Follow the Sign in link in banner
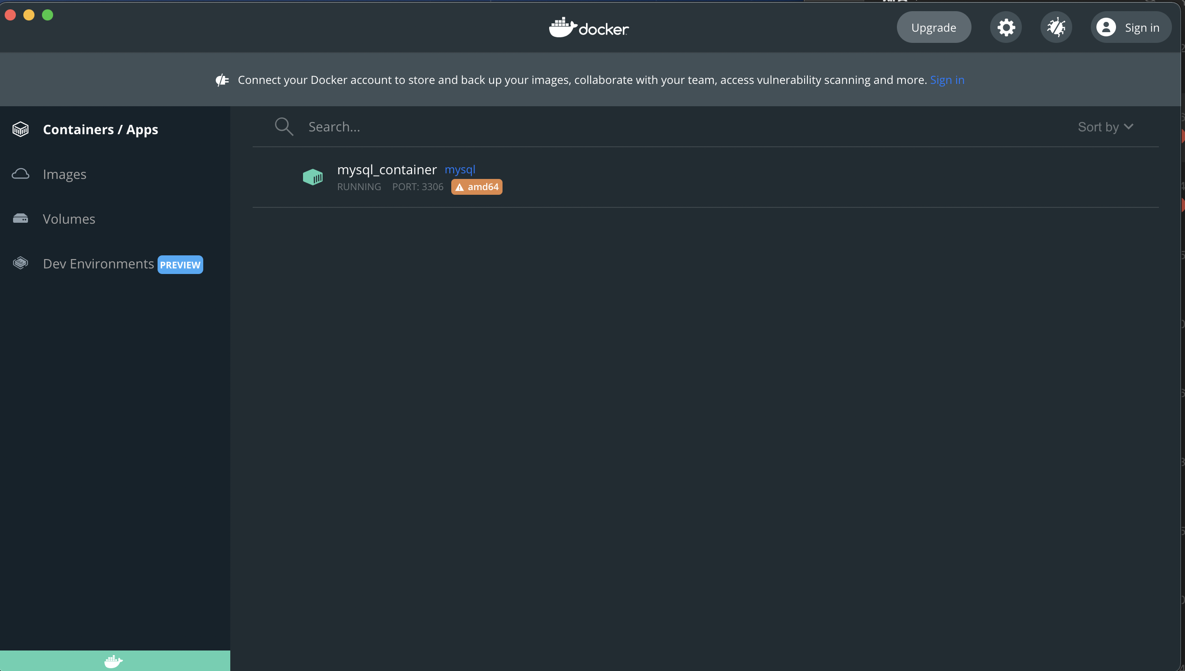Viewport: 1185px width, 671px height. pos(947,80)
